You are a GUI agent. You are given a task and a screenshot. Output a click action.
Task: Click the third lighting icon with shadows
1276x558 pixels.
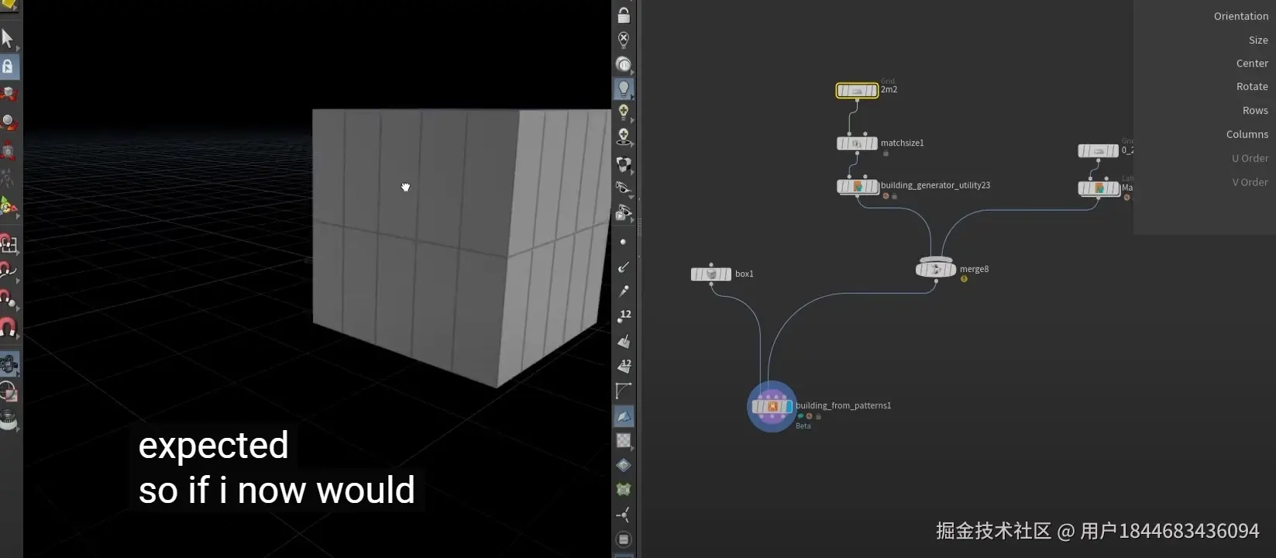point(624,137)
